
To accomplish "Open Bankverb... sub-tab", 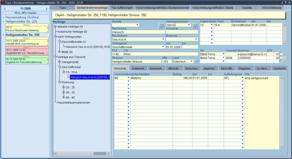I will [157, 68].
